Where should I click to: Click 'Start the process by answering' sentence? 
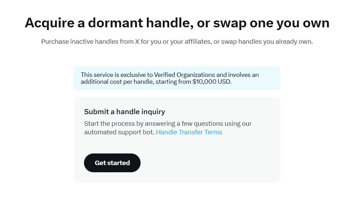[x=130, y=123]
